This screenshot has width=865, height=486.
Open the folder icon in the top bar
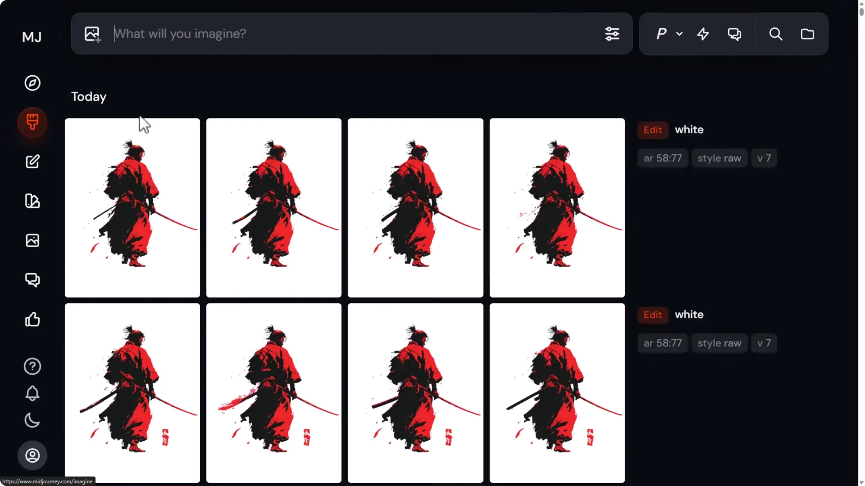(808, 34)
